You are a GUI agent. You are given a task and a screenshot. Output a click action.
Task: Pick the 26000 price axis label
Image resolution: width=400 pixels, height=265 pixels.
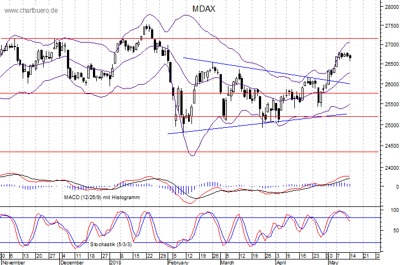(389, 85)
